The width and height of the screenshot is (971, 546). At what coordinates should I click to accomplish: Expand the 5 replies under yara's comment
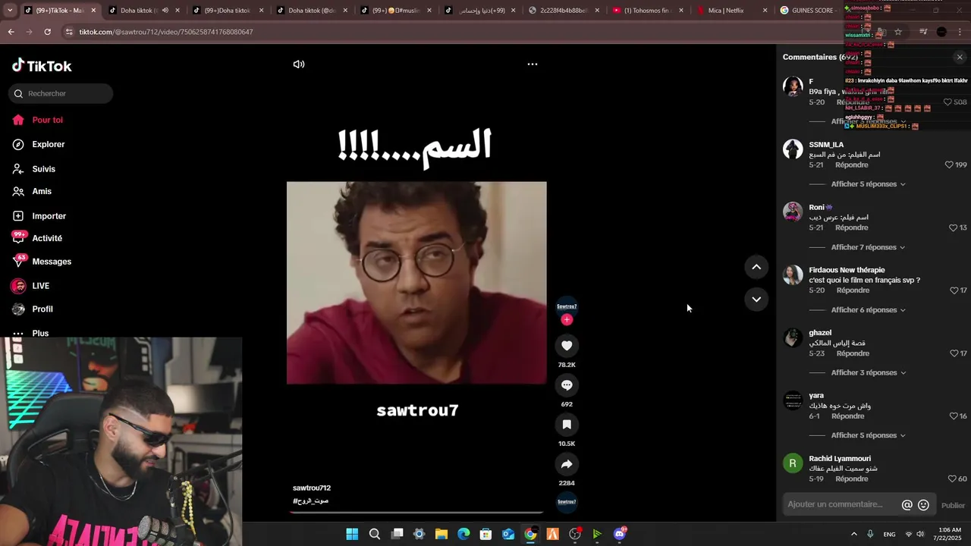tap(868, 436)
